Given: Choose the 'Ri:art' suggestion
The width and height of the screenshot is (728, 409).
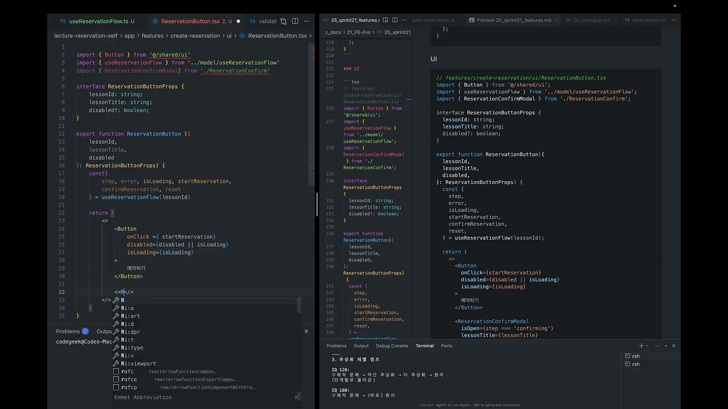Looking at the screenshot, I should click(205, 316).
